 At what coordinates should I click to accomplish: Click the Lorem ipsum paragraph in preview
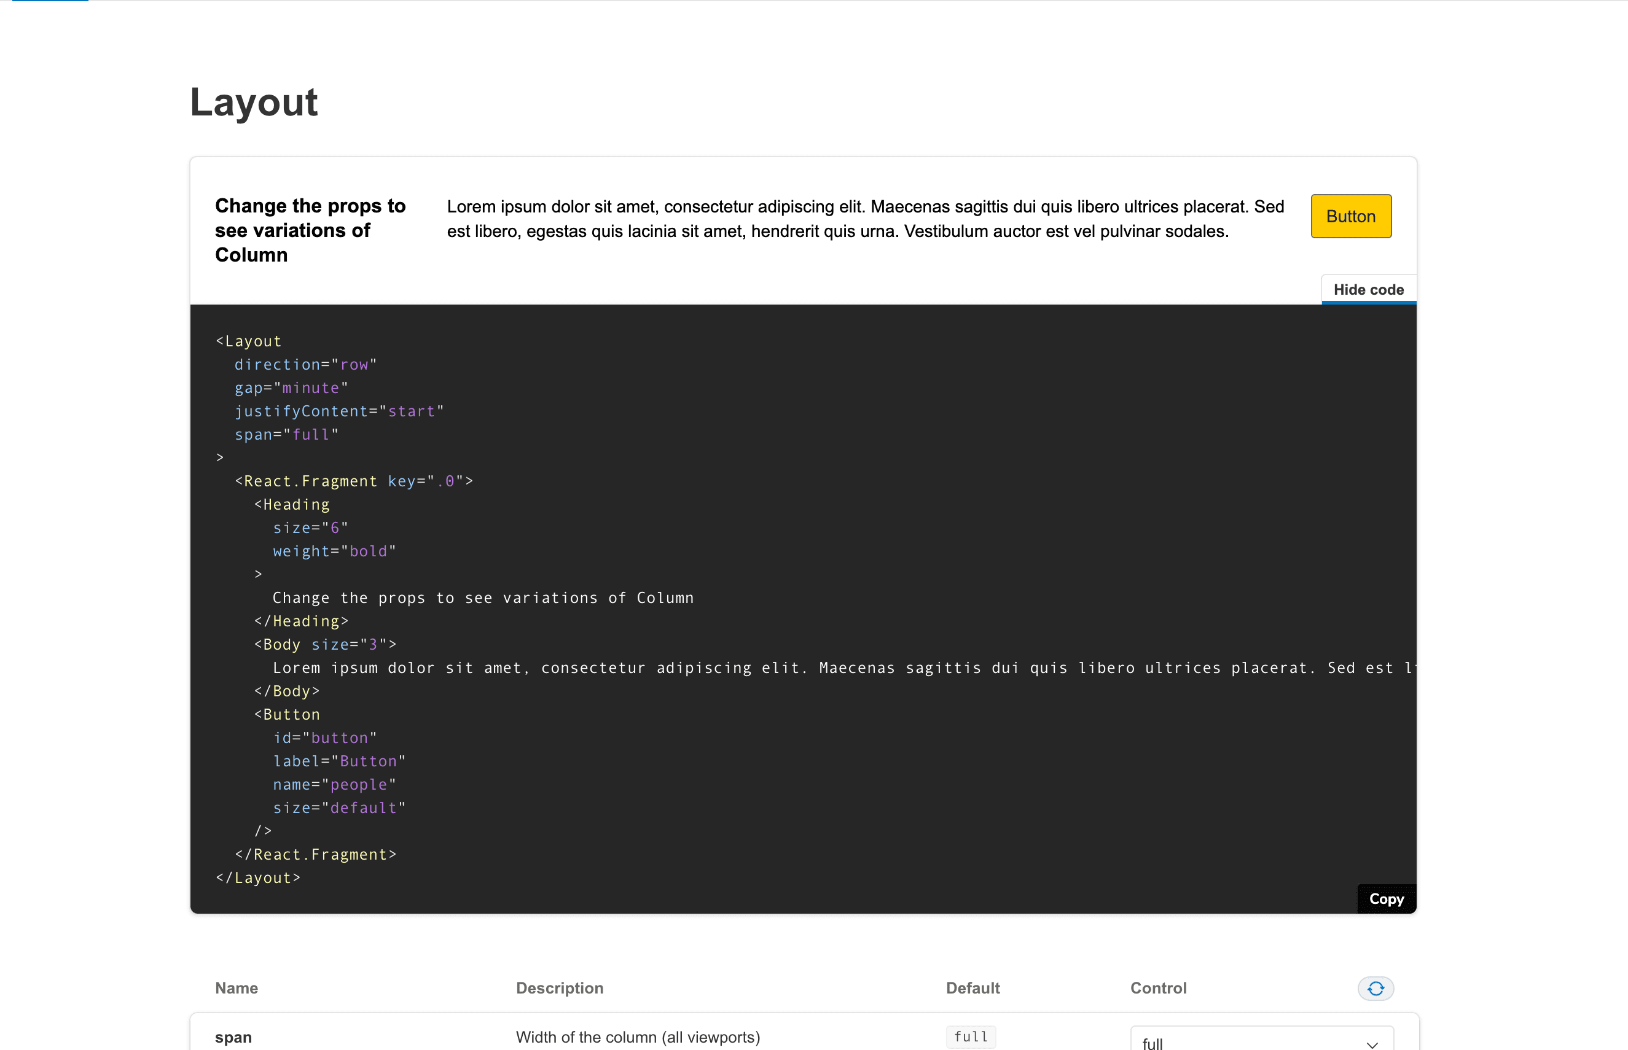click(865, 219)
